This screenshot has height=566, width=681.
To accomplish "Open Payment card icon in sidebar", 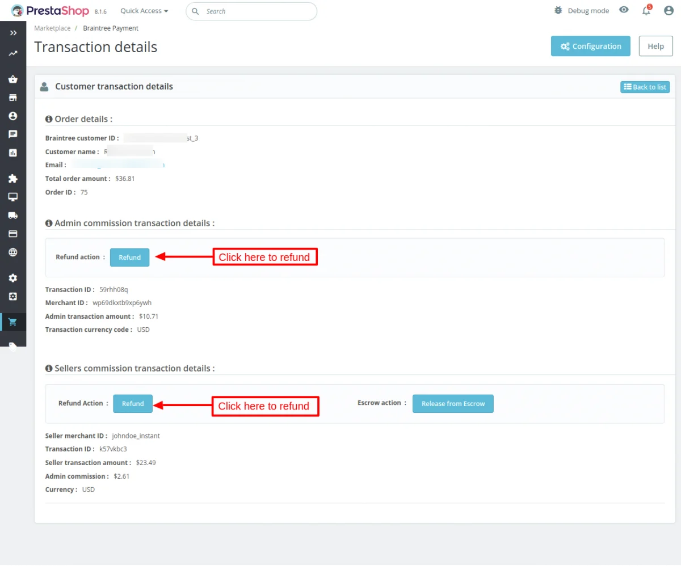I will (13, 234).
